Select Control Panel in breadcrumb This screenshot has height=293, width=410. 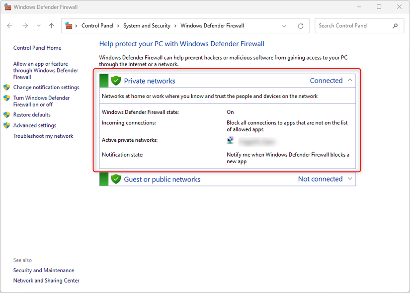click(97, 26)
